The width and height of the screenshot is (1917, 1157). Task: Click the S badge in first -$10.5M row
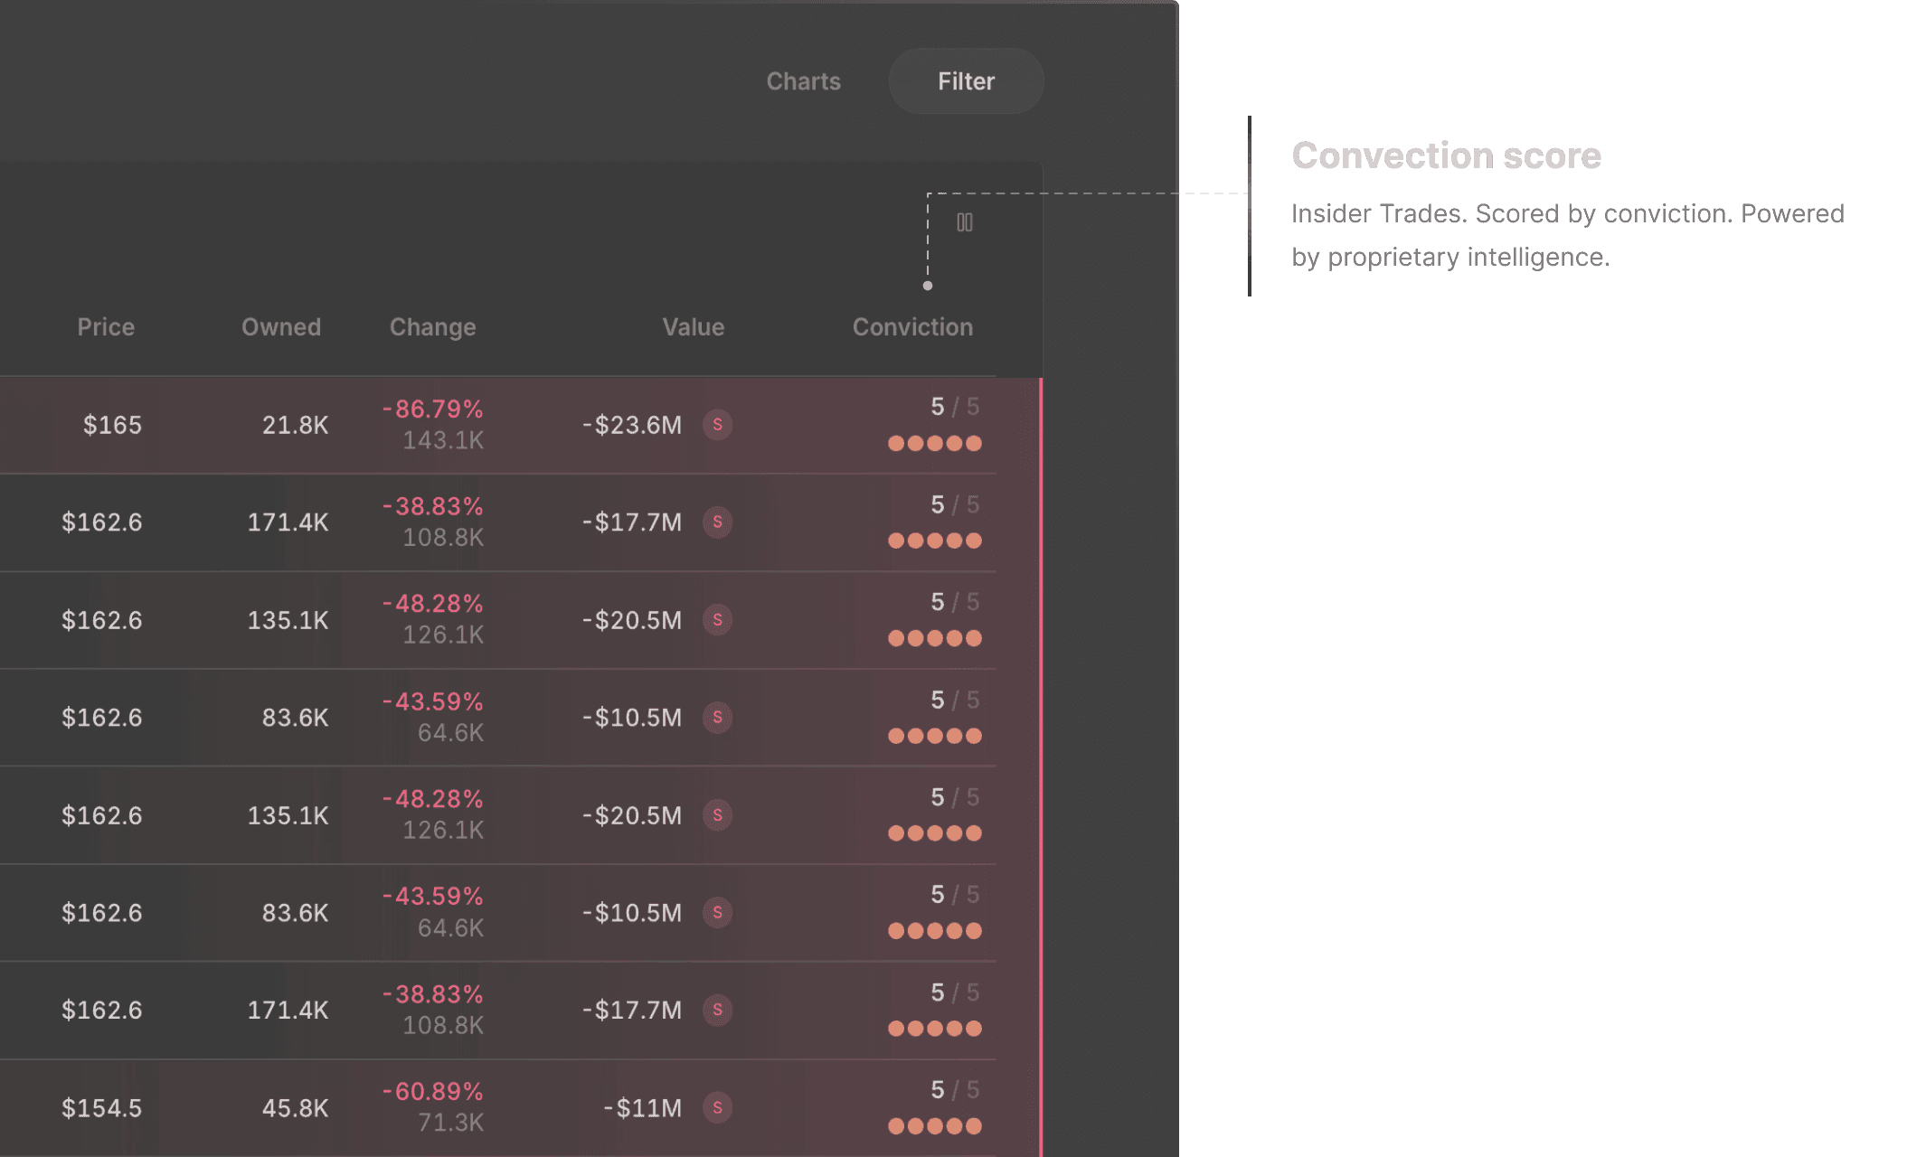[717, 718]
